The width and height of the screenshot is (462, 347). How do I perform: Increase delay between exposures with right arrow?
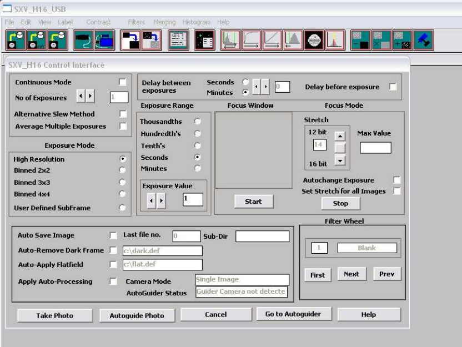(x=265, y=87)
